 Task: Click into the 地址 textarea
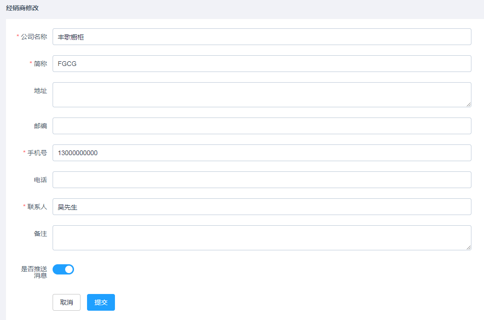pyautogui.click(x=262, y=95)
